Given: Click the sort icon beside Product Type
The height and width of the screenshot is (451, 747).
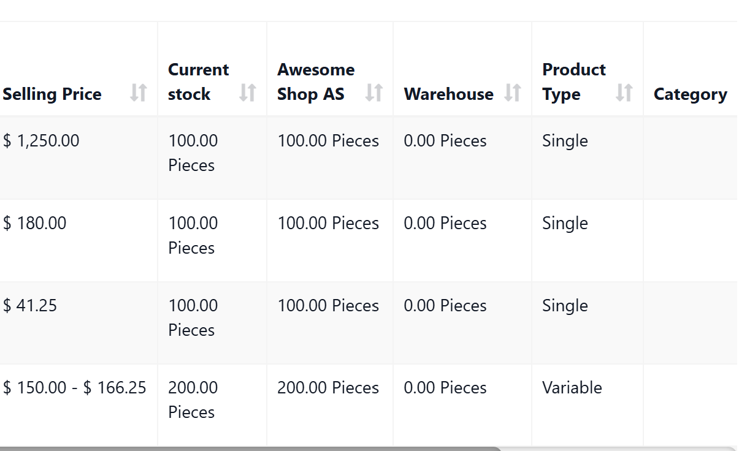Looking at the screenshot, I should tap(624, 93).
